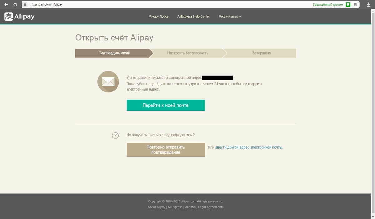Select the Подтвердить email step

[x=114, y=53]
